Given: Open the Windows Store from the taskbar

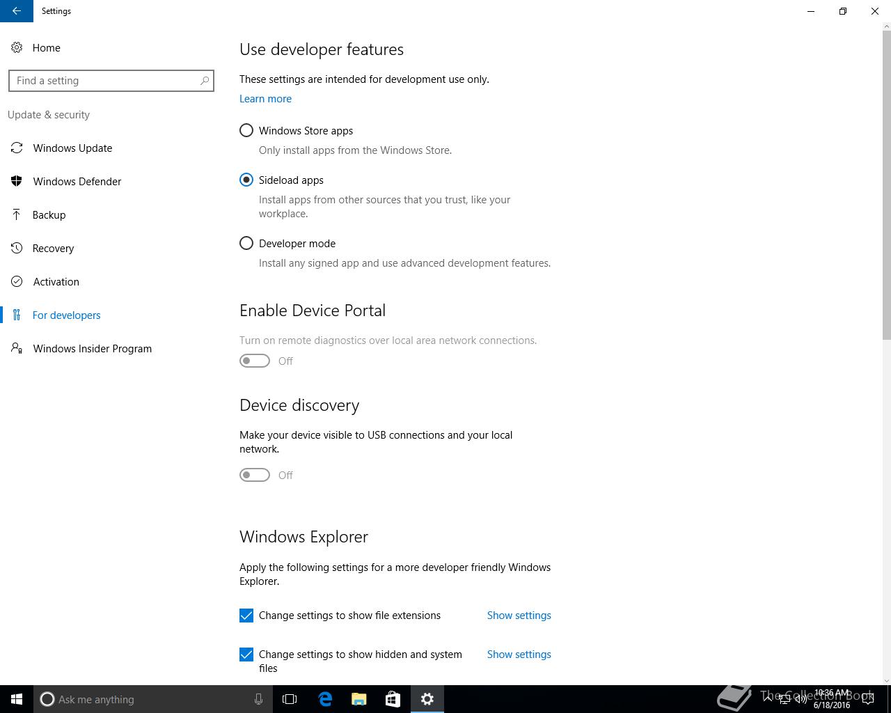Looking at the screenshot, I should 393,699.
